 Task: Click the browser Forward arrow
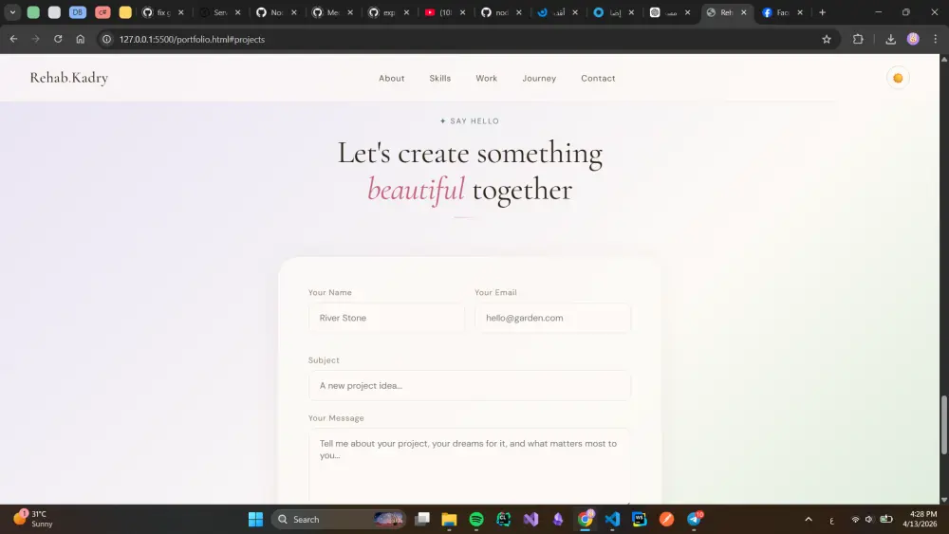click(x=35, y=39)
